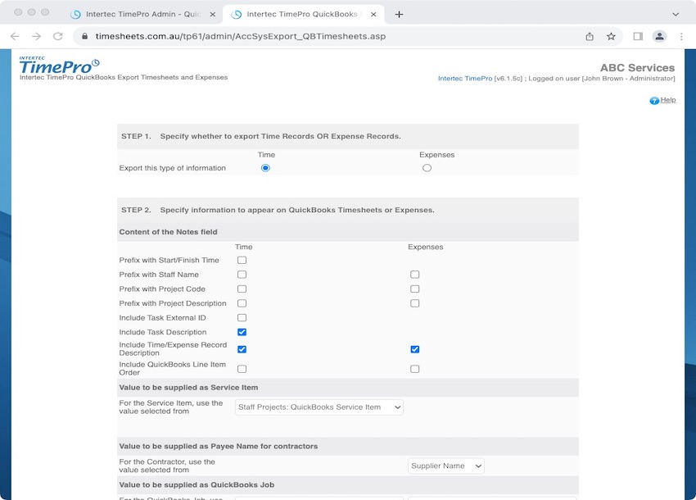
Task: Select the Time export radio button
Action: point(265,168)
